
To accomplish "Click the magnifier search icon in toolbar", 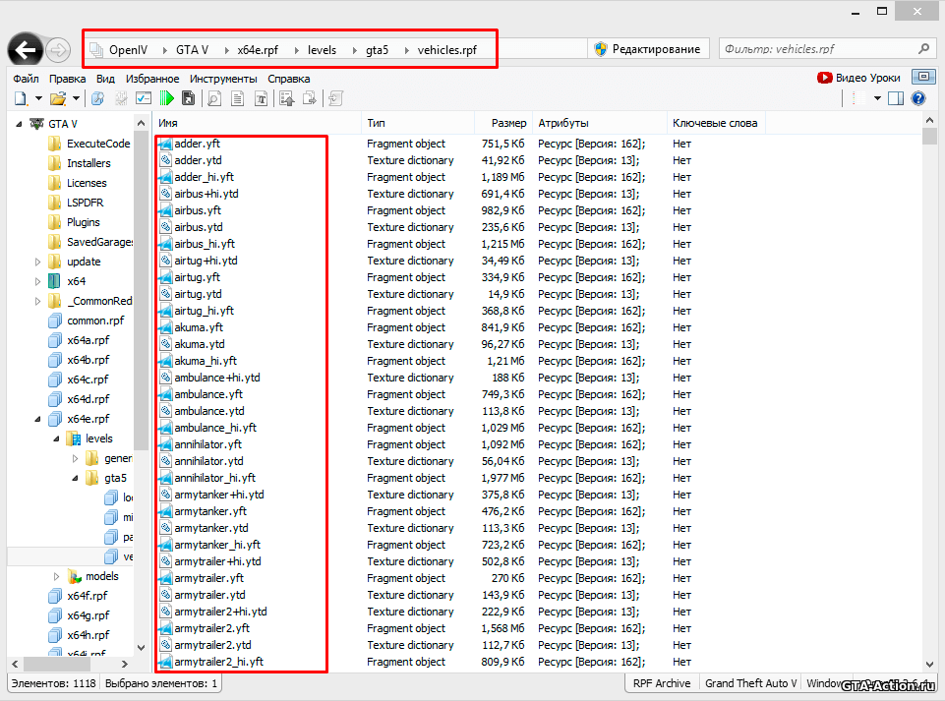I will click(x=97, y=98).
